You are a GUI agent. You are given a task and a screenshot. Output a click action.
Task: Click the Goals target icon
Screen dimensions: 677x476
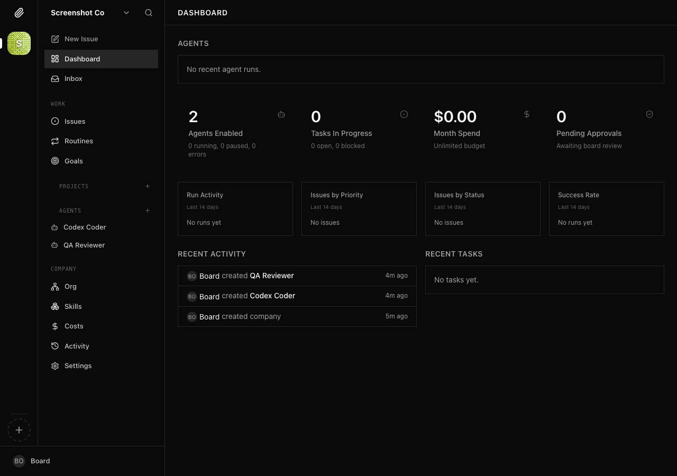[x=55, y=161]
